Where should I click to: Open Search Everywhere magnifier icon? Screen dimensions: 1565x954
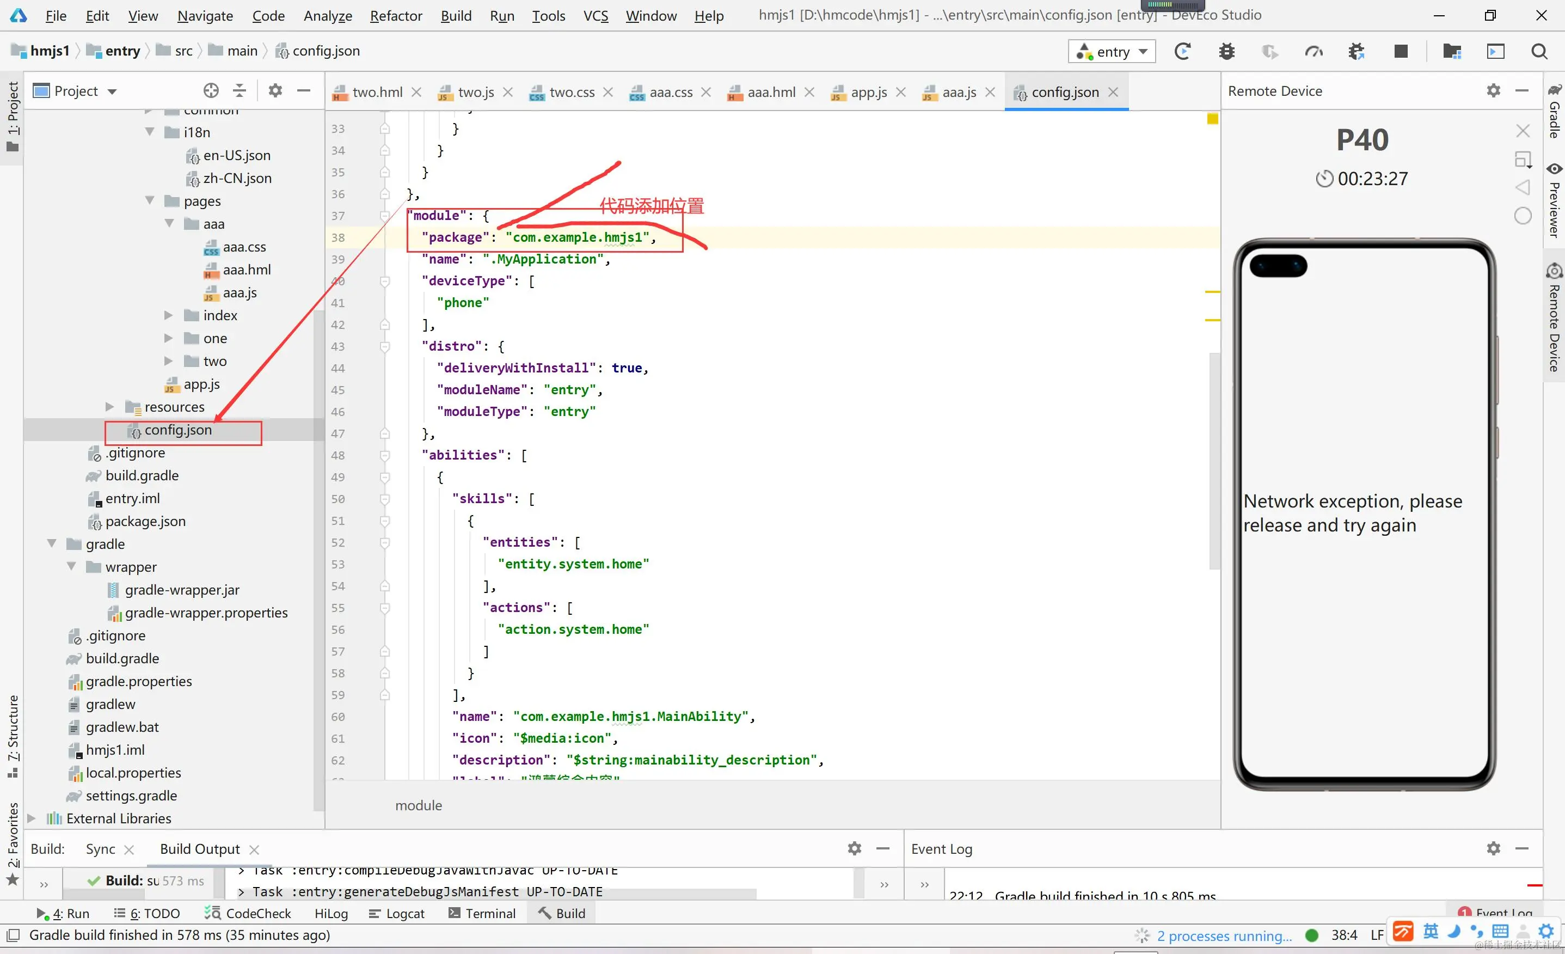[x=1539, y=51]
